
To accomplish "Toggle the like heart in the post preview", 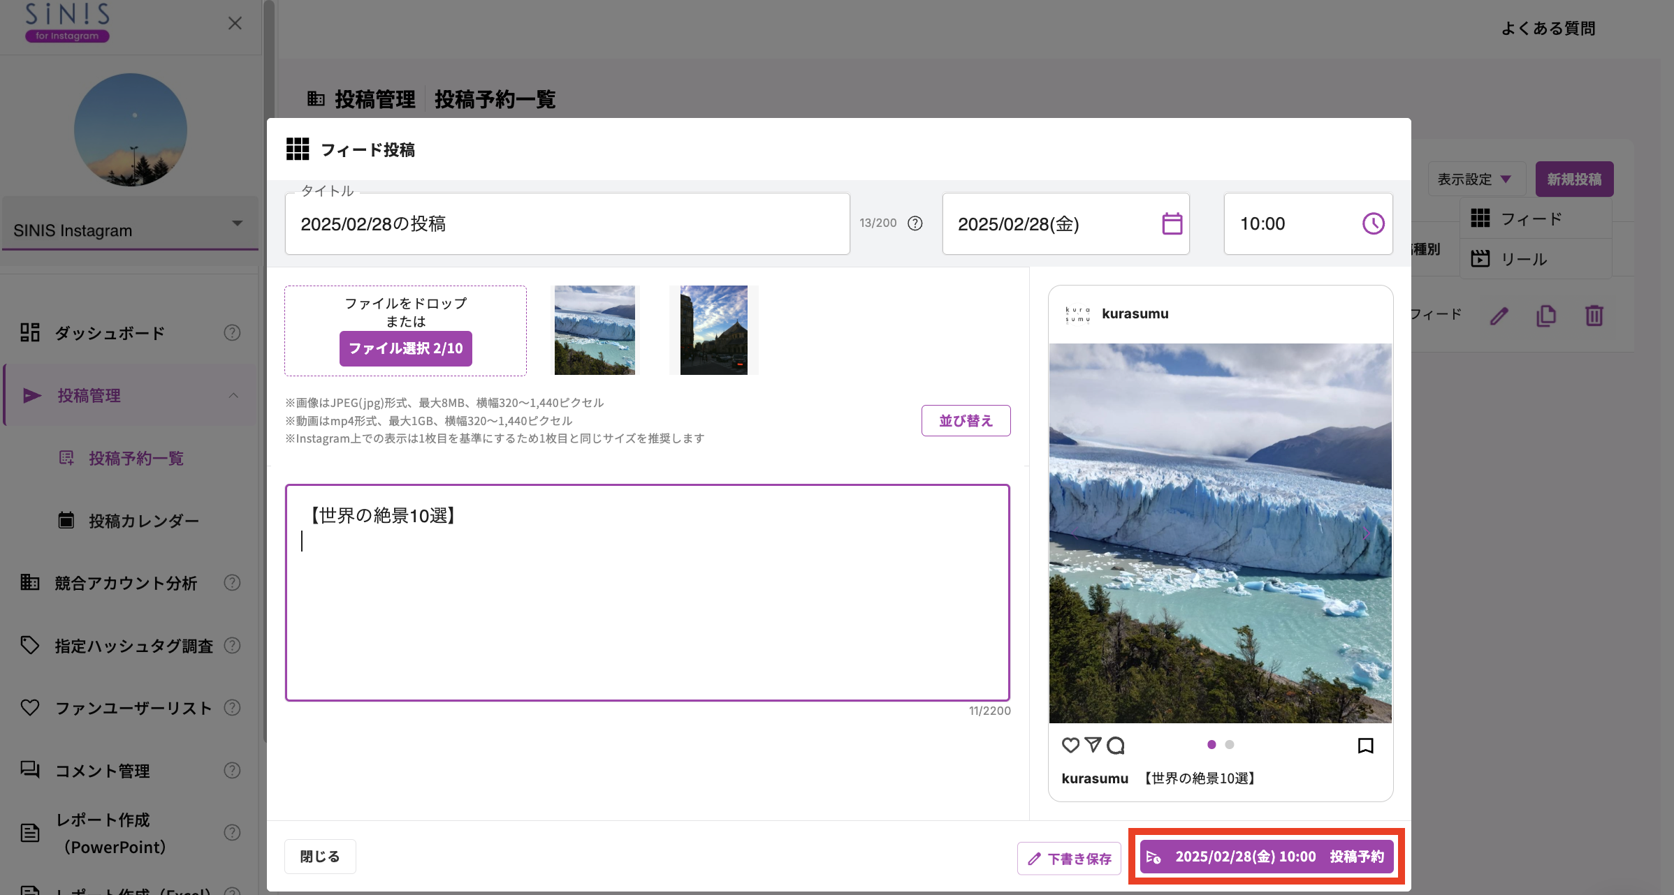I will (x=1070, y=745).
